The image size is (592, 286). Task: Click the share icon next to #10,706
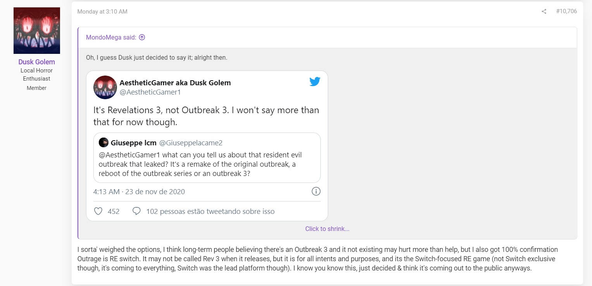544,12
